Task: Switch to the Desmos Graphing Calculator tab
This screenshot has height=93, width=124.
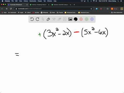Action: (40, 5)
